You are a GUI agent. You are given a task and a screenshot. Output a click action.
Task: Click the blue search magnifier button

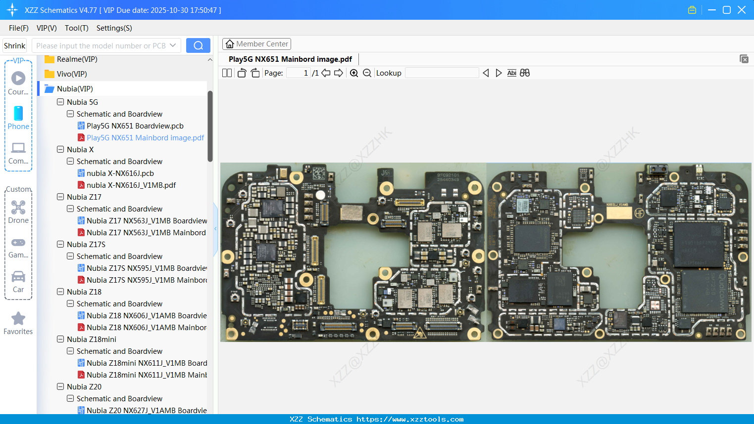tap(198, 45)
